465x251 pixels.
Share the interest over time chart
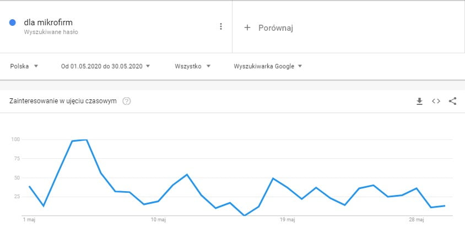[x=452, y=101]
